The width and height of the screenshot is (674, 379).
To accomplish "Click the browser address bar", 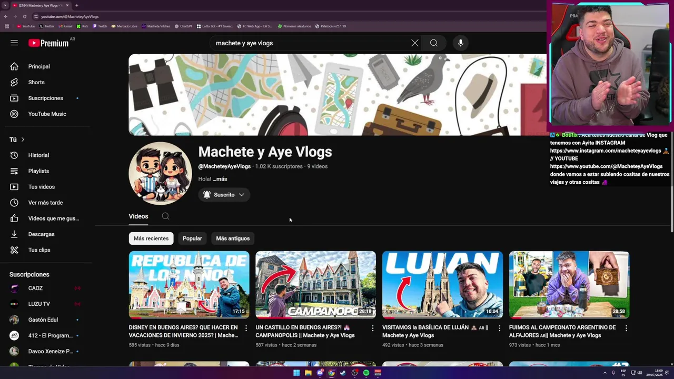I will (x=284, y=16).
